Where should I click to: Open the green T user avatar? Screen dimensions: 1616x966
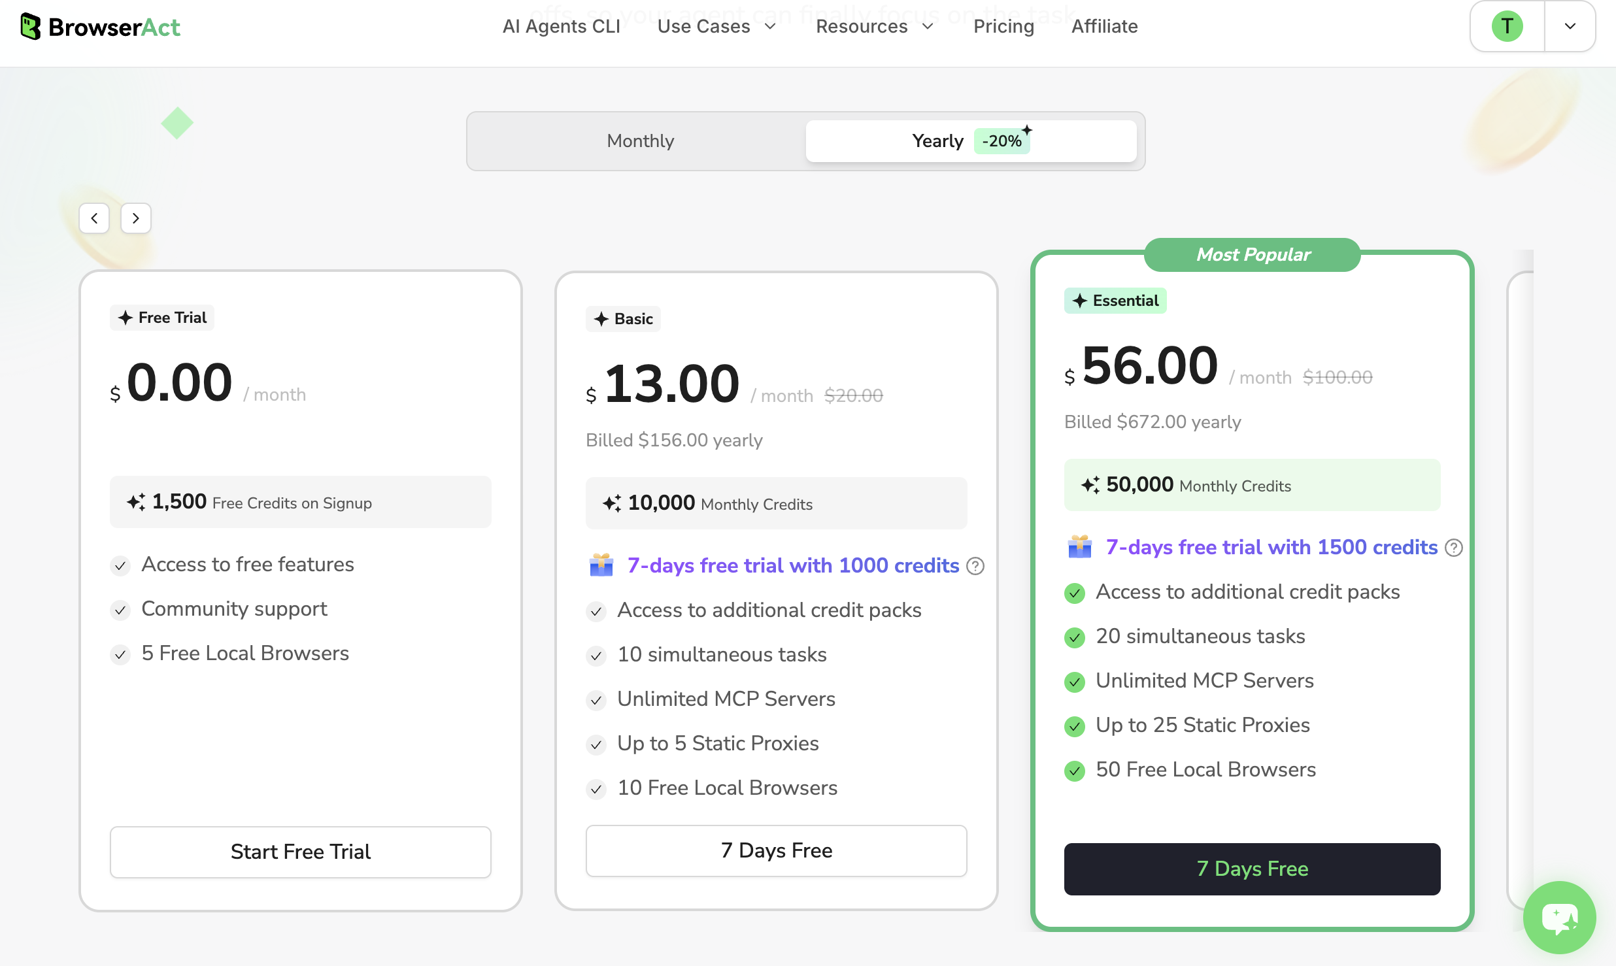tap(1507, 27)
